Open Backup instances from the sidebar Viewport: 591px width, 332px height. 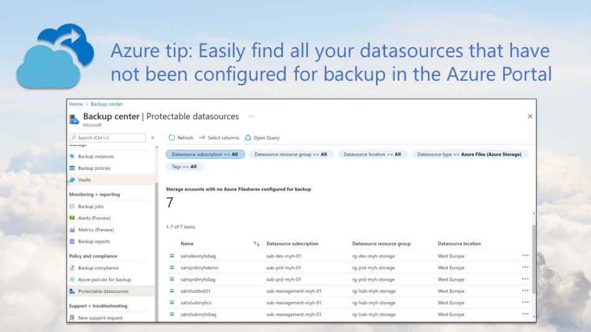[x=96, y=157]
